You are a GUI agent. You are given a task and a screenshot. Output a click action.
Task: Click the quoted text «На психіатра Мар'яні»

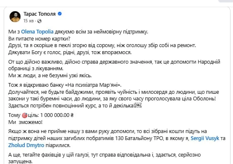tap(93, 85)
